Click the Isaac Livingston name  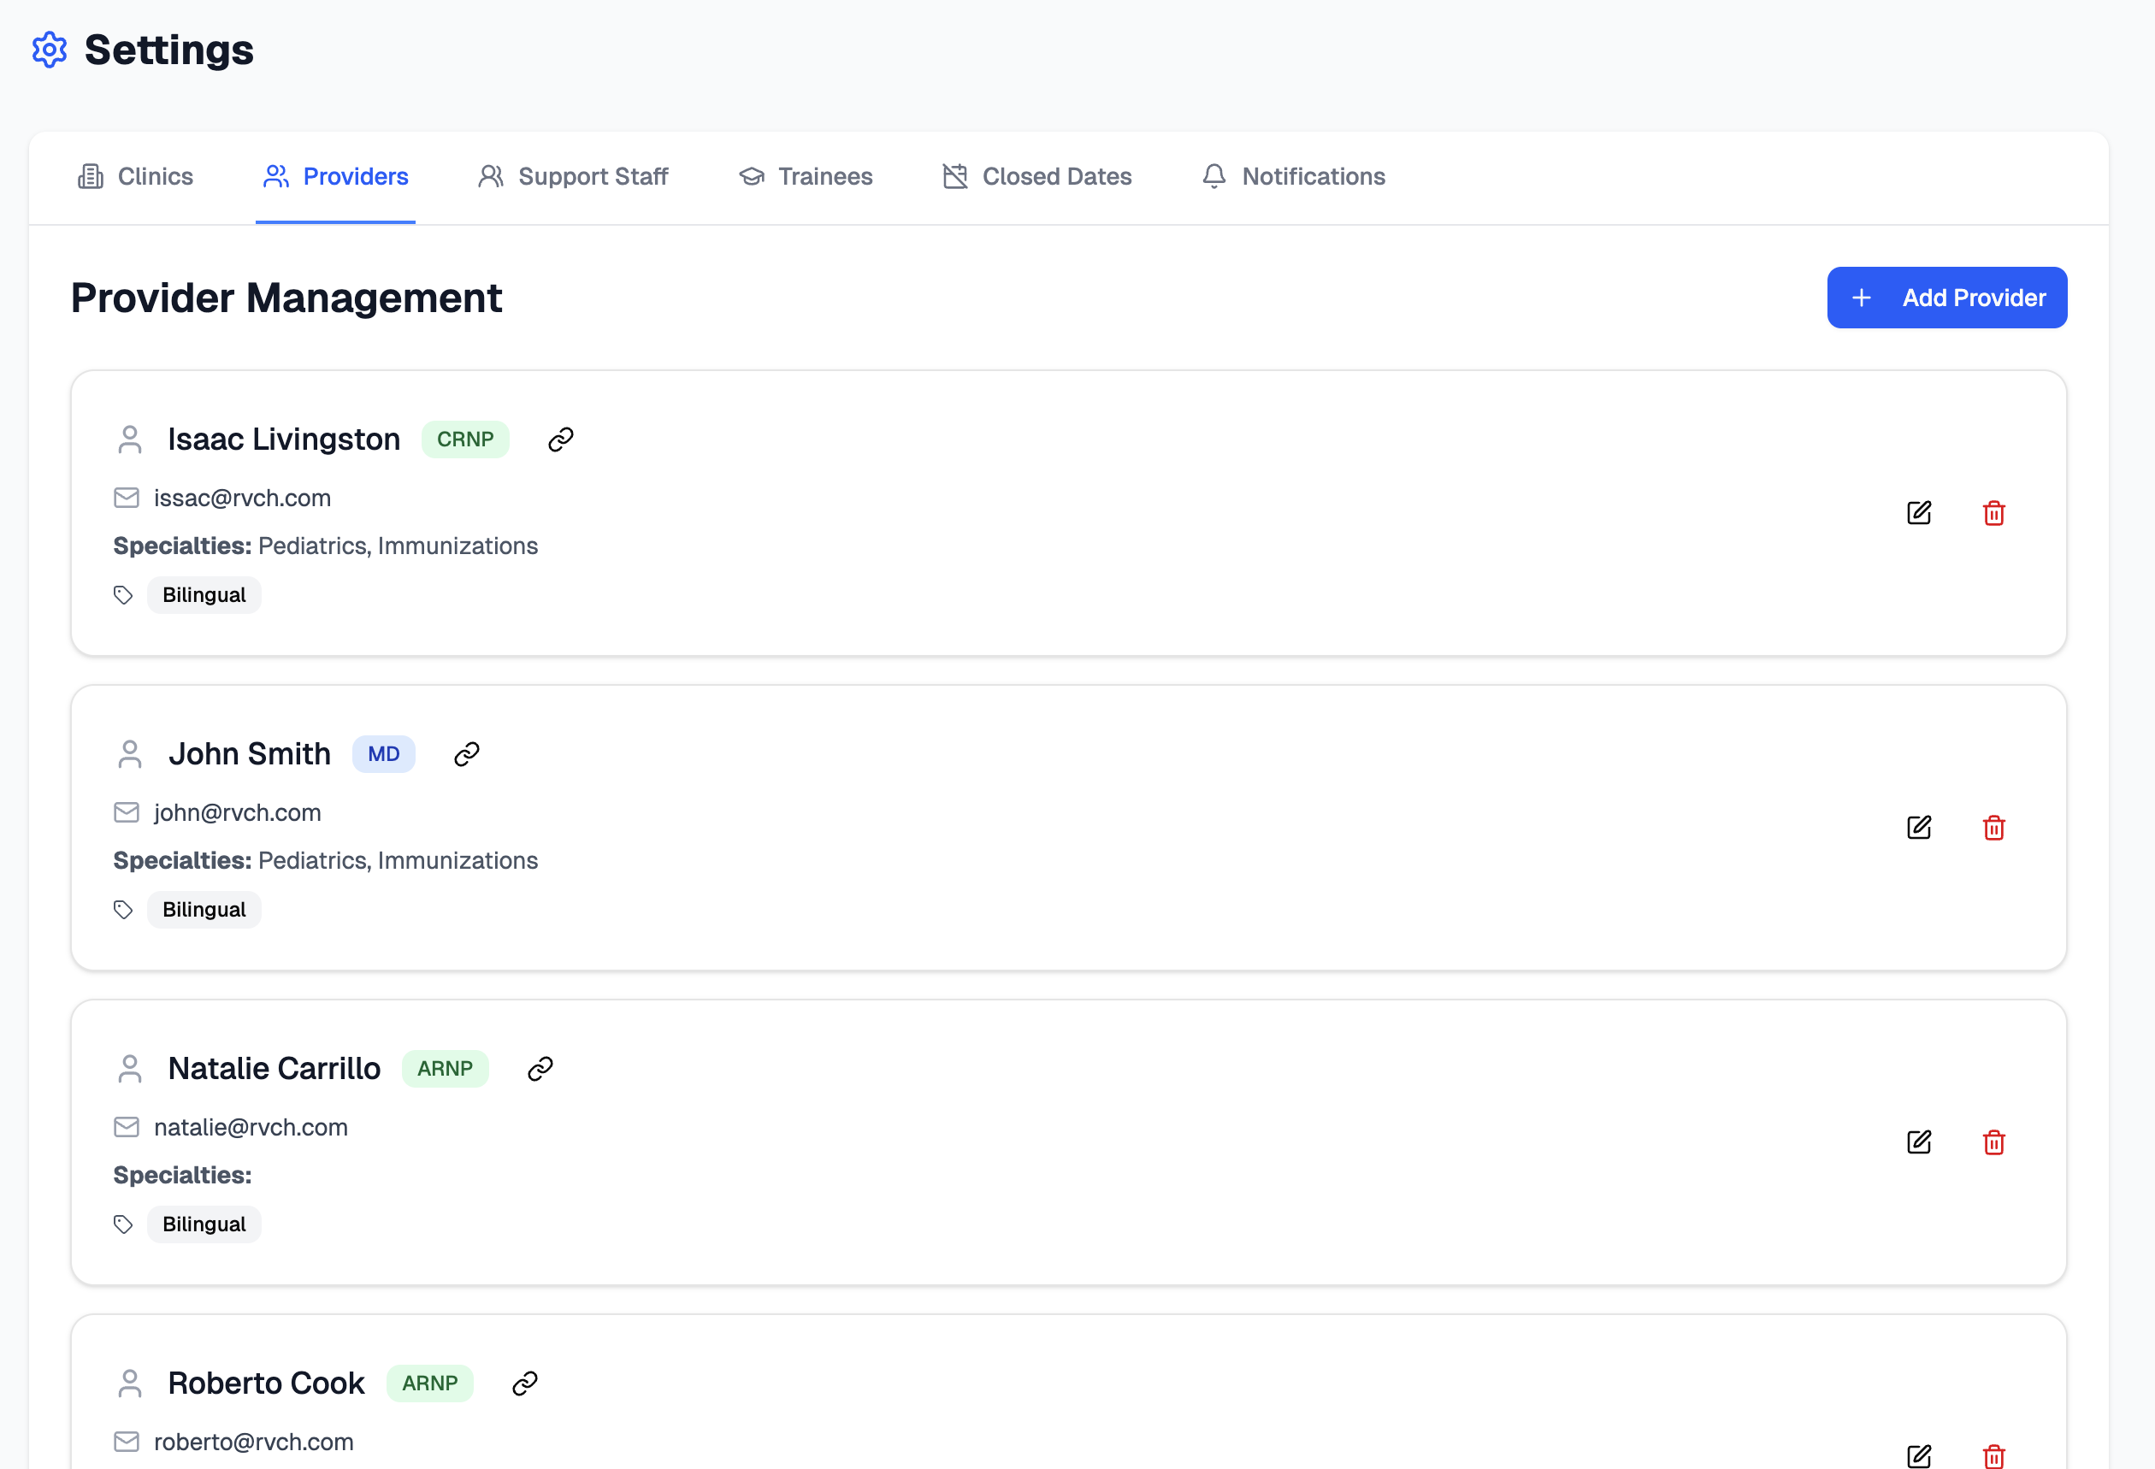(x=284, y=440)
